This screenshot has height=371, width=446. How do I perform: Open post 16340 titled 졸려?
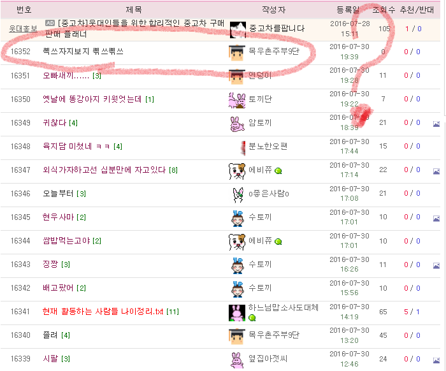point(50,335)
